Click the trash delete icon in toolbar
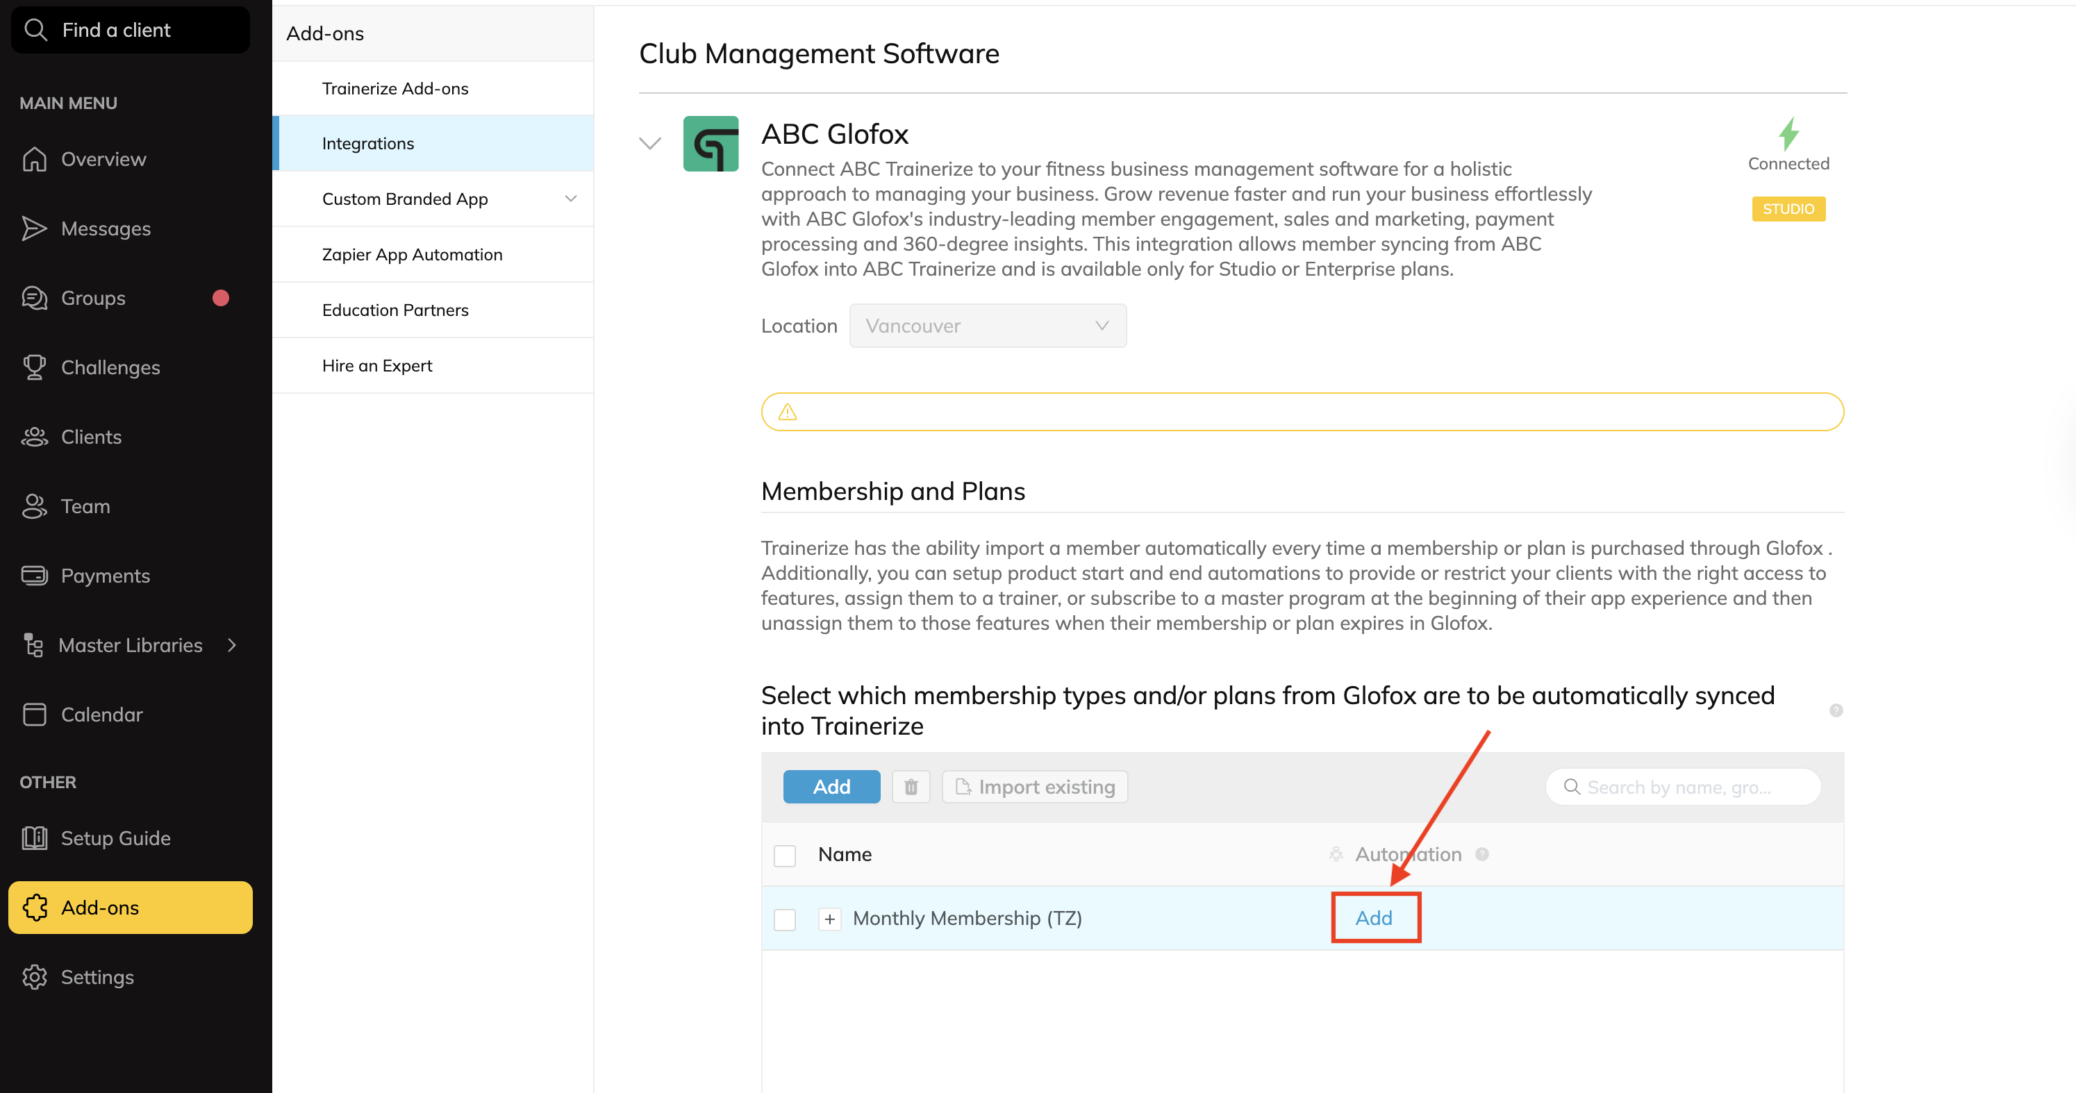 911,787
